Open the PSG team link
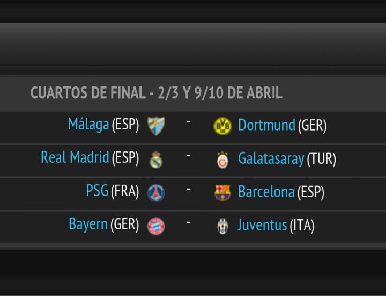This screenshot has width=386, height=296. (97, 190)
